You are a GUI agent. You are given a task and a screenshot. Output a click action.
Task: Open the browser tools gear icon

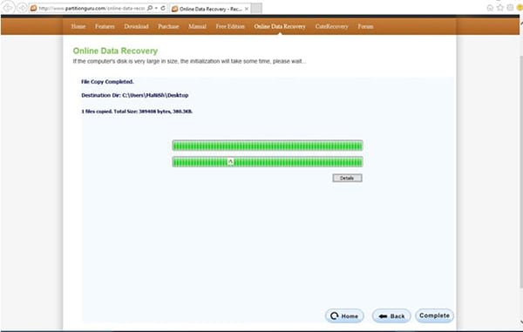click(x=510, y=8)
